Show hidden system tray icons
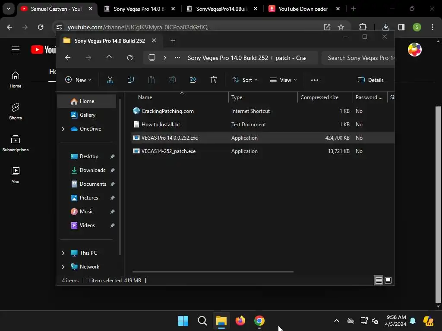 [337, 321]
